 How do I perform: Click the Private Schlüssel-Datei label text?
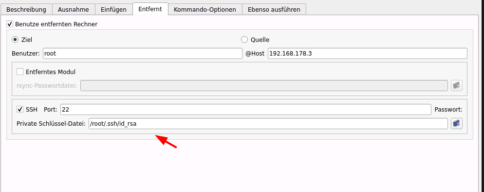coord(51,124)
